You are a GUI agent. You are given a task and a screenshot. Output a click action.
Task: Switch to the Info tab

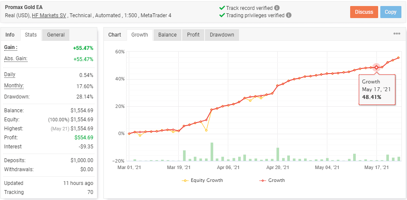point(10,35)
